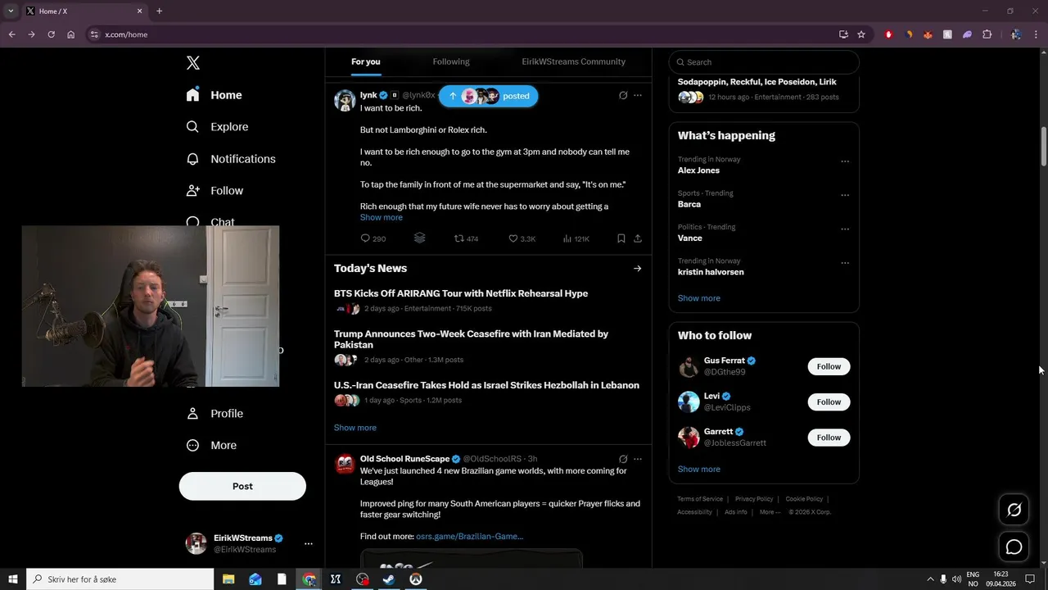Open a new browser tab
This screenshot has width=1048, height=590.
pos(159,11)
